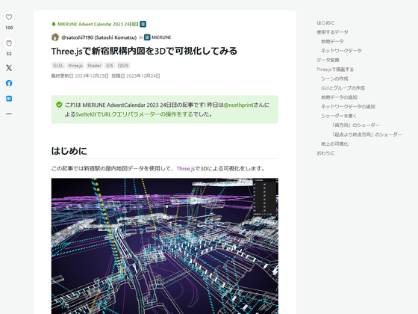Open MIERUNE Advent Calendar 2023 24日目 link
418x314 pixels.
98,24
